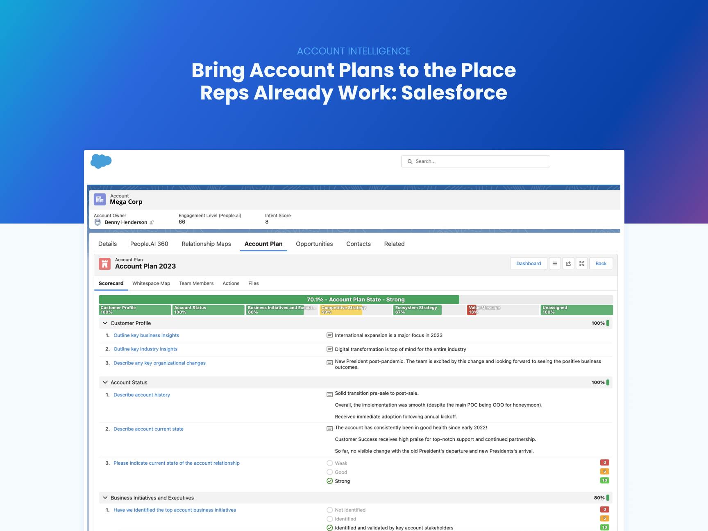Image resolution: width=708 pixels, height=531 pixels.
Task: Open Describe account current state link
Action: point(149,429)
